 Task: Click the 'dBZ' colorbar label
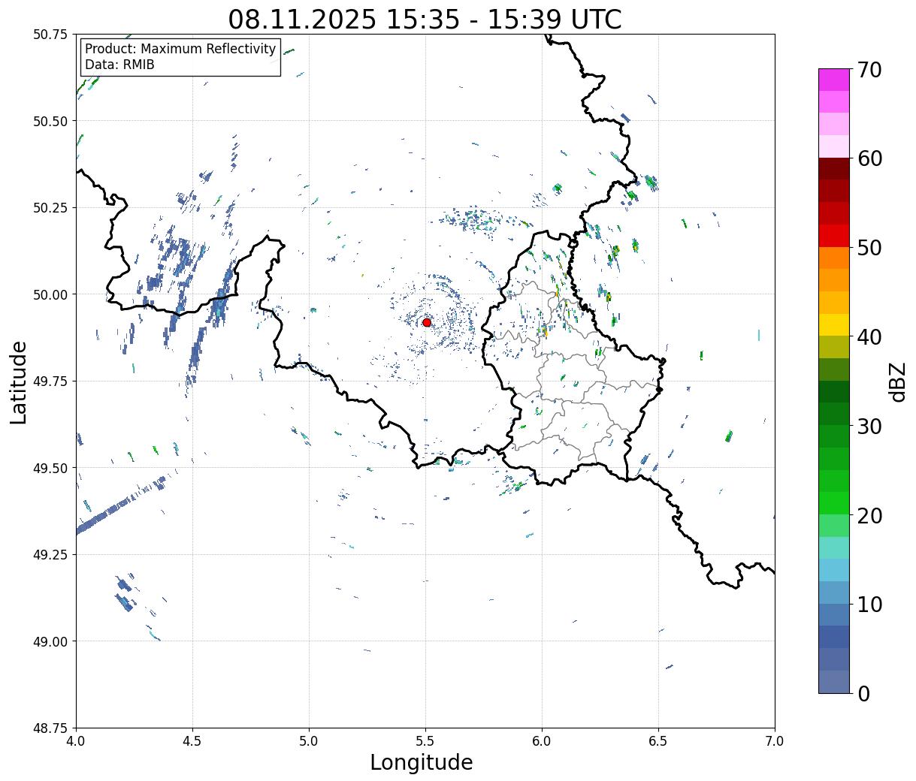point(899,381)
